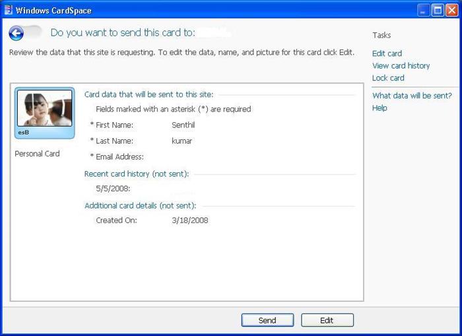Click the 'Personal Card' label
Image resolution: width=462 pixels, height=336 pixels.
click(37, 154)
